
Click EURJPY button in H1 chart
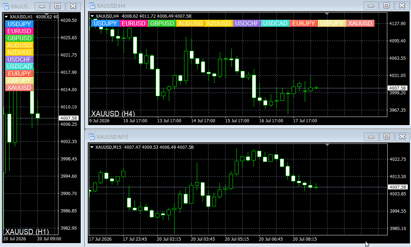19,73
